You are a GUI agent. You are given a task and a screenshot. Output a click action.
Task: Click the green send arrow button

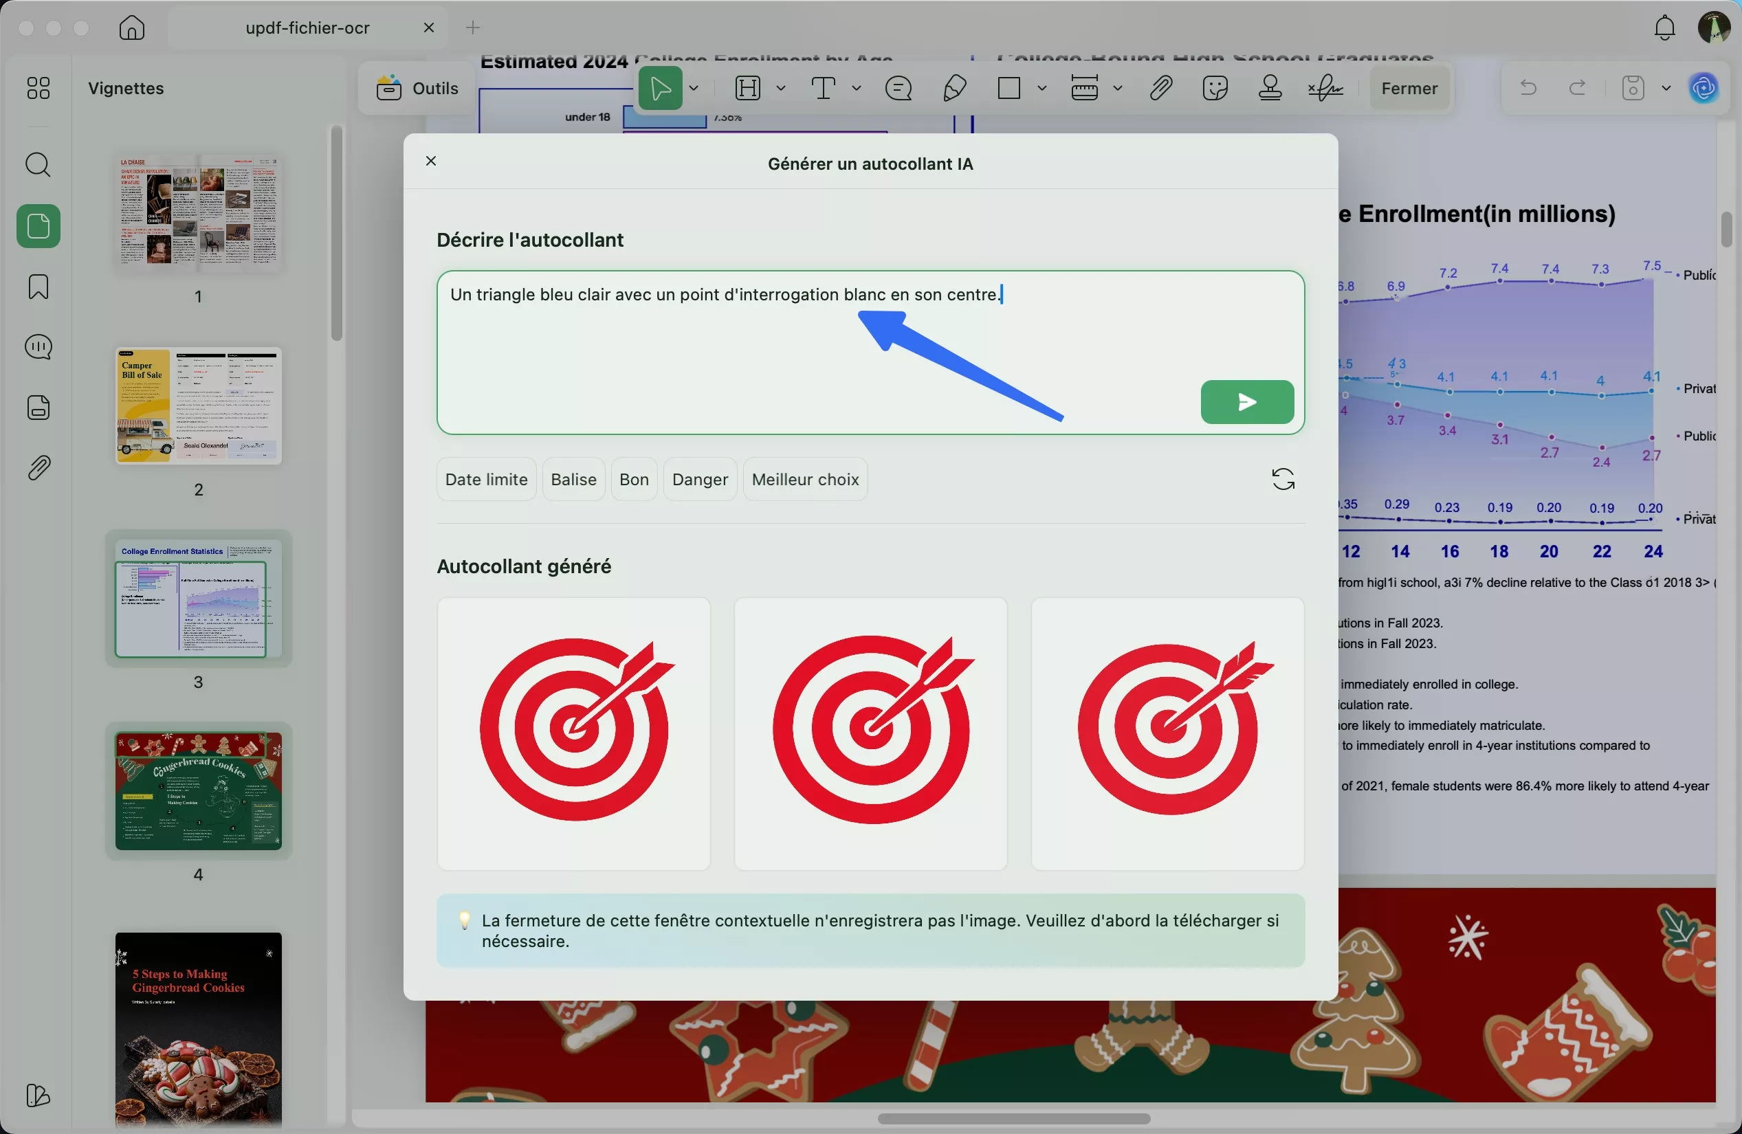pyautogui.click(x=1246, y=401)
